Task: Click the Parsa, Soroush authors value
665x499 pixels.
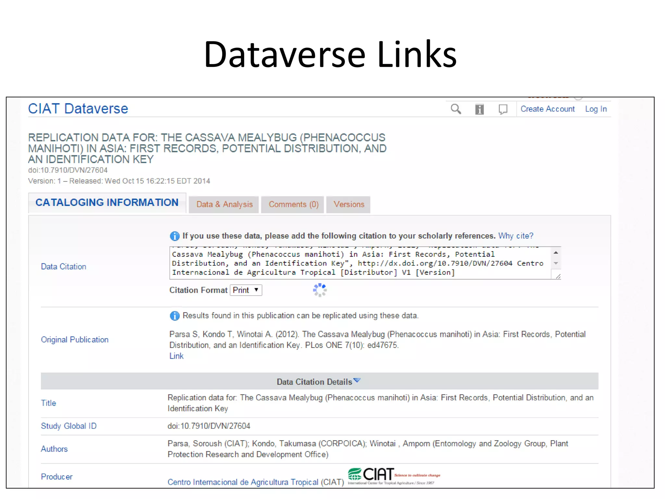Action: 368,449
